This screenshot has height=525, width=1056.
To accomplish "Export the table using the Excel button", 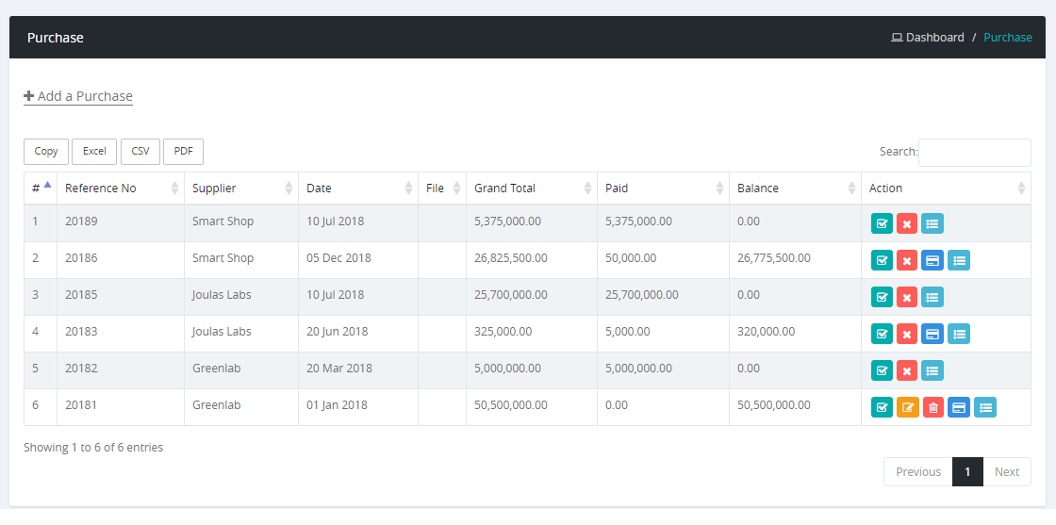I will pyautogui.click(x=94, y=152).
